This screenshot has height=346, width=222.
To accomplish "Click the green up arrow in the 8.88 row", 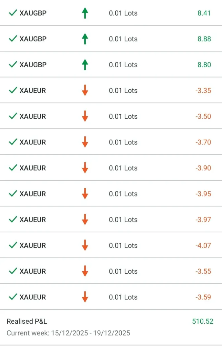I will tap(85, 39).
